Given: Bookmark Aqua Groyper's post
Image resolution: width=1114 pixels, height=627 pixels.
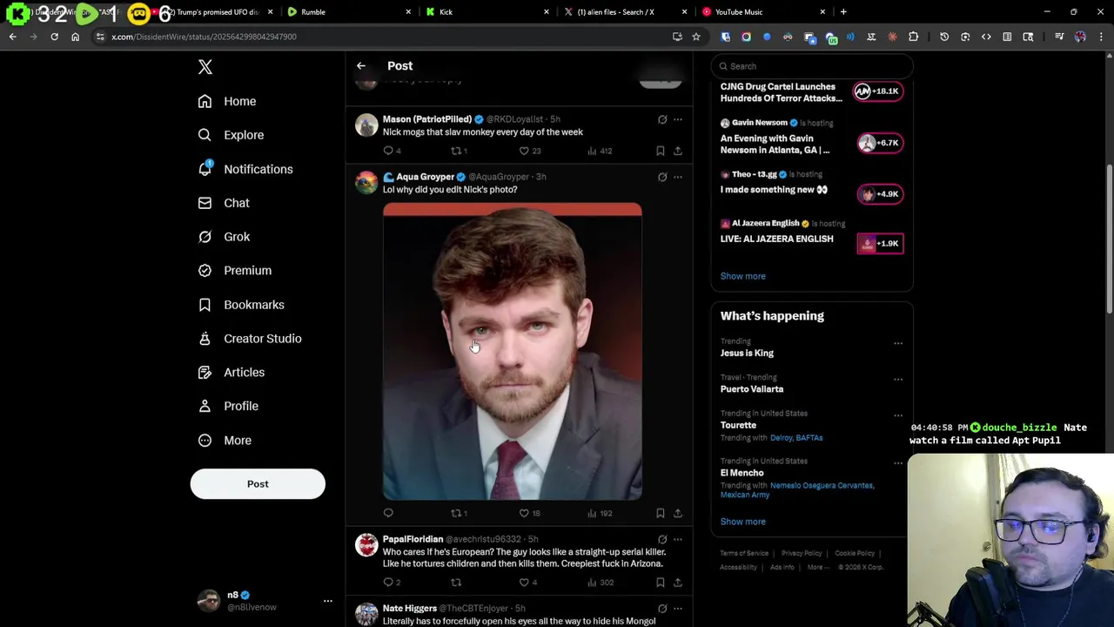Looking at the screenshot, I should pyautogui.click(x=661, y=513).
